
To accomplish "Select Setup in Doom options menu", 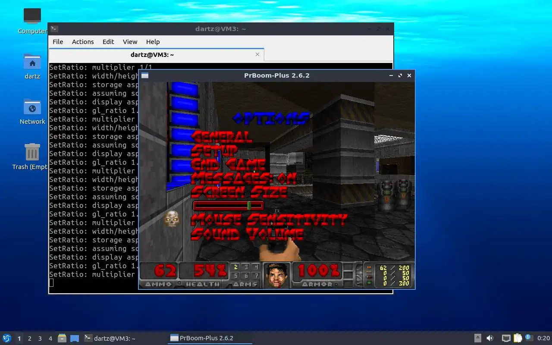I will pyautogui.click(x=214, y=150).
